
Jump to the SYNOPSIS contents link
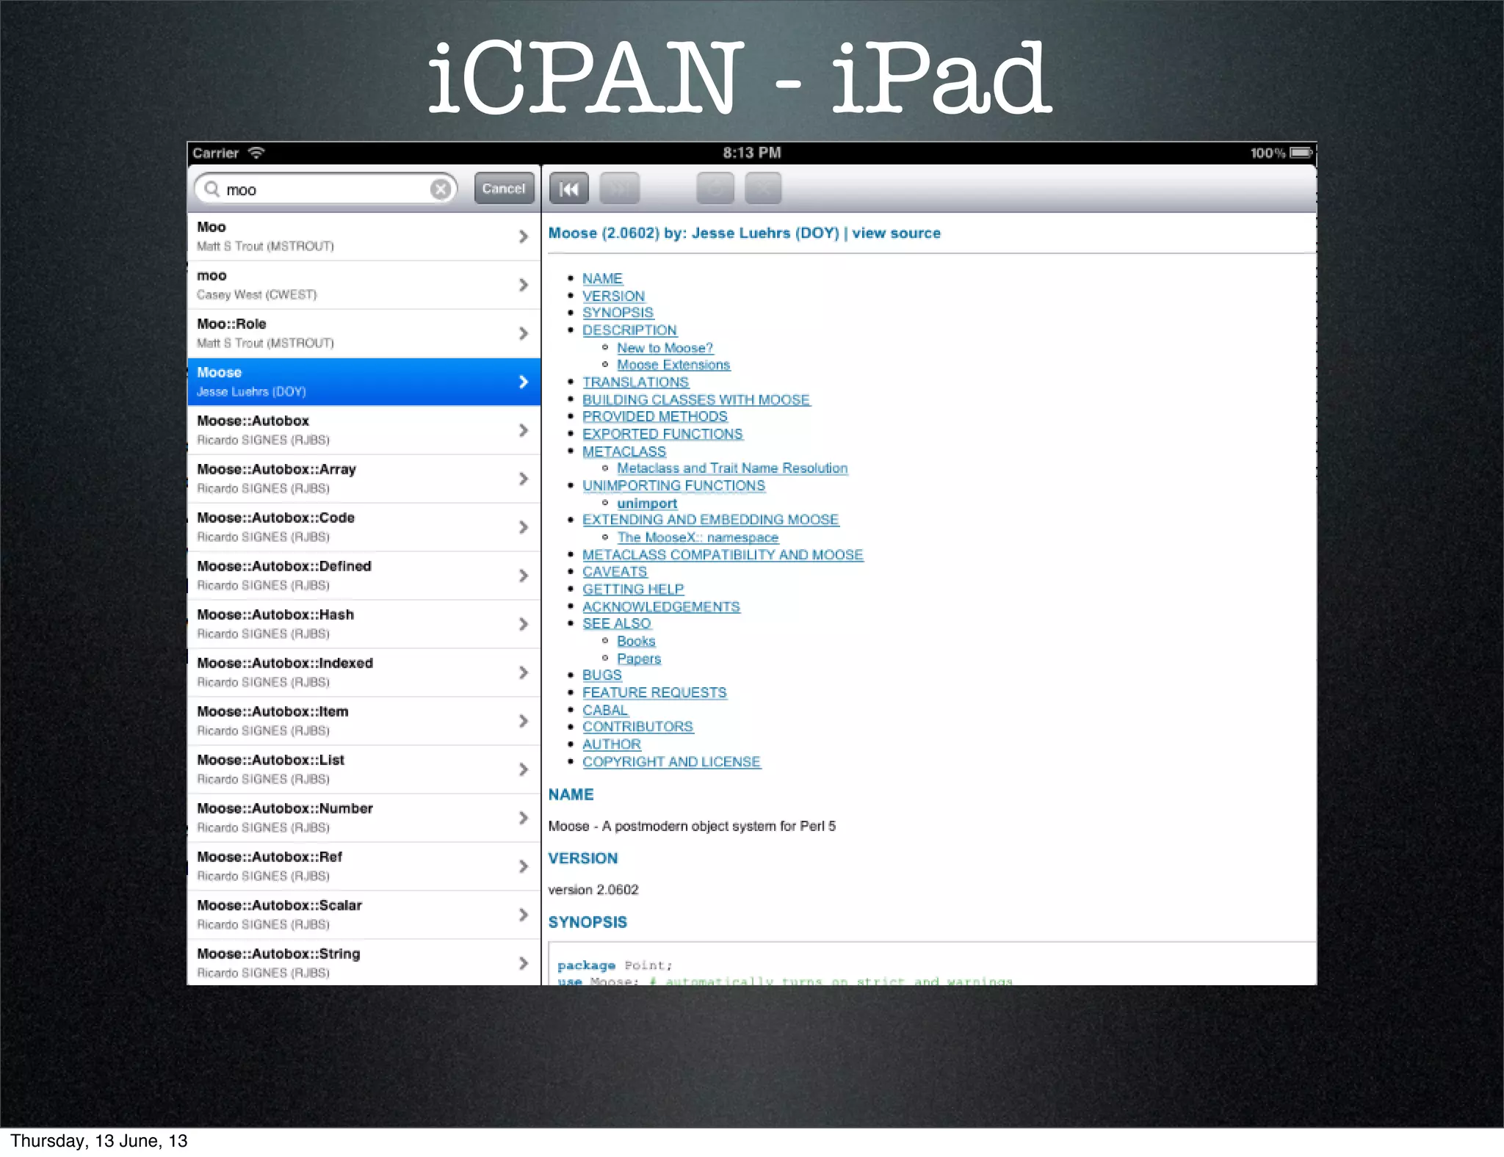tap(618, 313)
